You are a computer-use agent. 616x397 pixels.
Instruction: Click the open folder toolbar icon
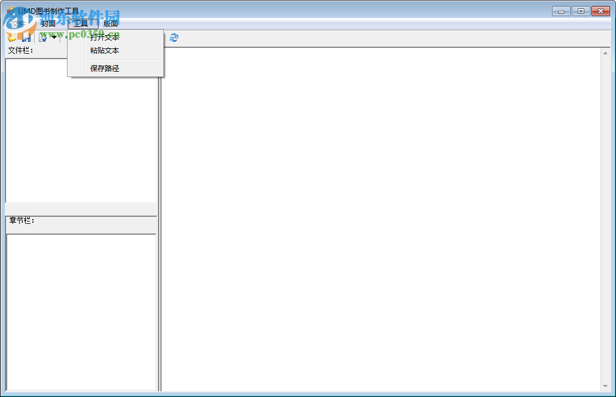tap(11, 38)
